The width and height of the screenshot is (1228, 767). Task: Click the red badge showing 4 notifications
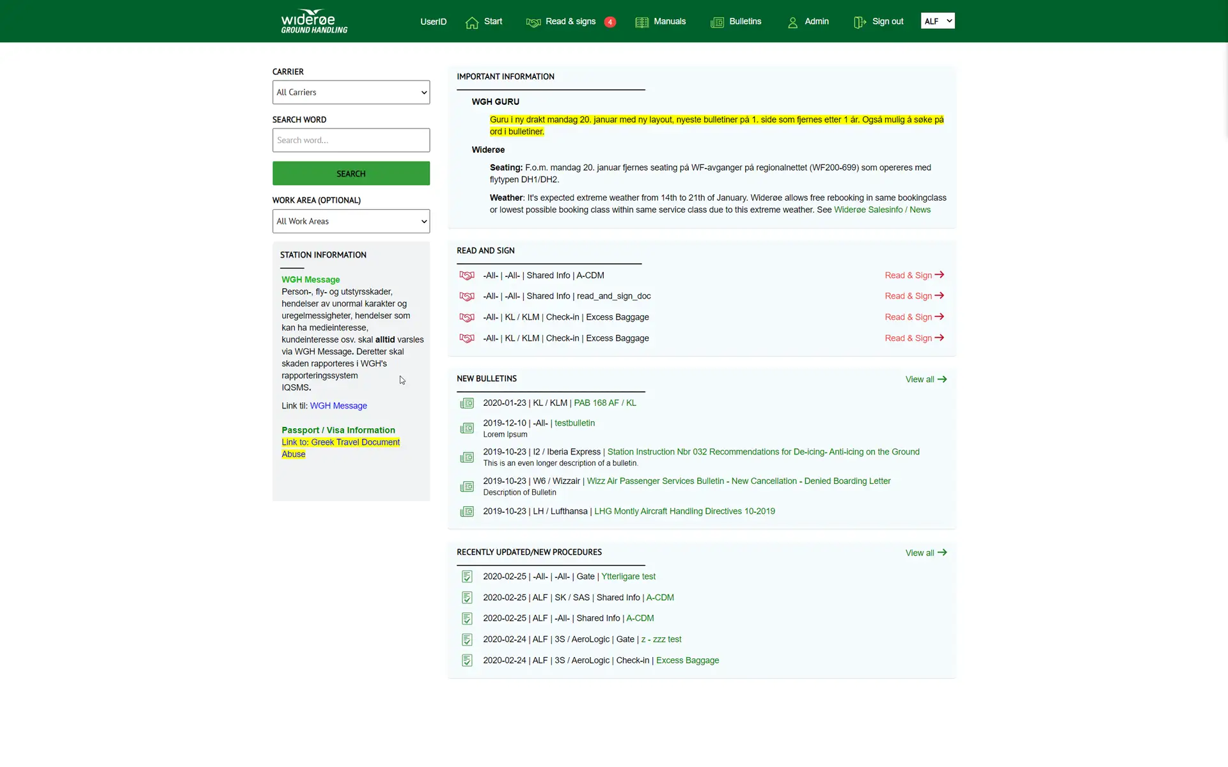[610, 22]
